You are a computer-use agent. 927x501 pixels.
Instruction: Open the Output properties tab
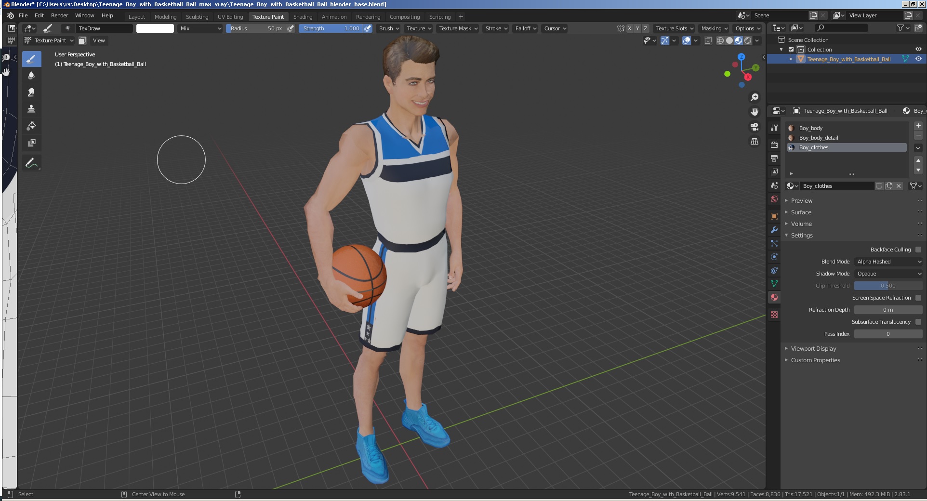(x=774, y=158)
